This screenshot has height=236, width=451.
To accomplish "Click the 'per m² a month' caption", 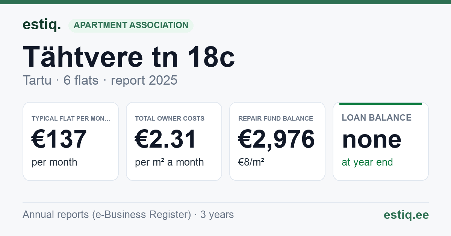I will click(x=170, y=162).
